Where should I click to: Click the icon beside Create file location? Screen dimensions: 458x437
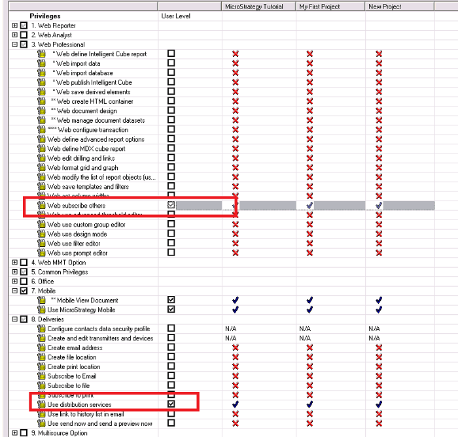[41, 357]
